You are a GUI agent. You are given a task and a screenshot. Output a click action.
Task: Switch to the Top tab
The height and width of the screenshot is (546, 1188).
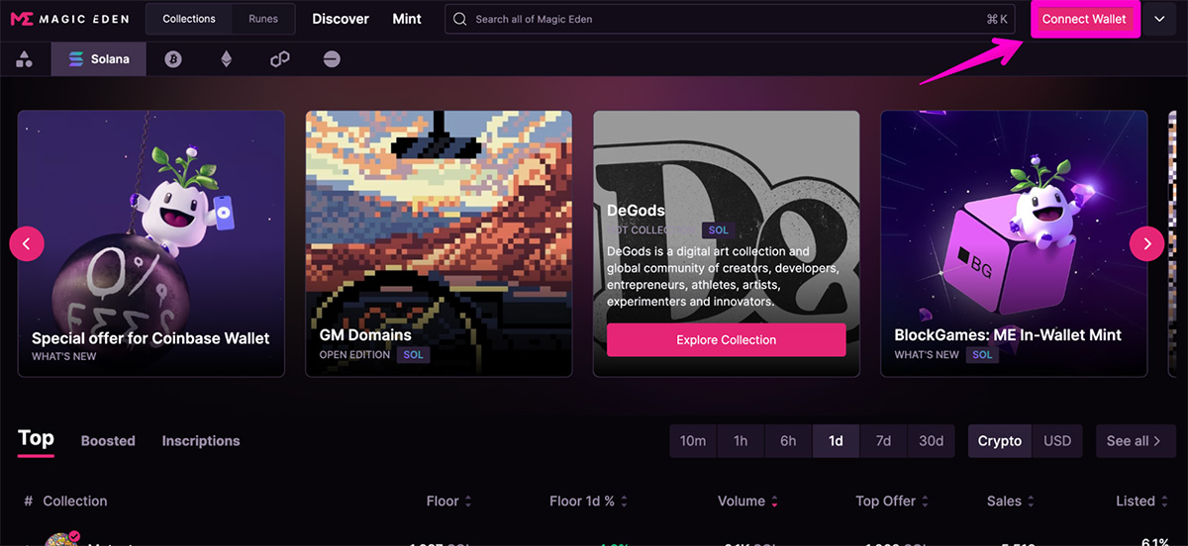pos(36,439)
